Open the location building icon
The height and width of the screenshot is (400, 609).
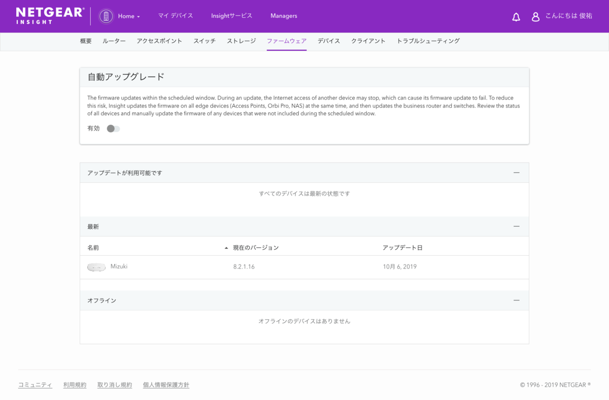106,16
